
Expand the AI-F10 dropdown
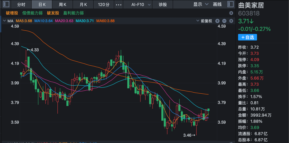[141, 5]
